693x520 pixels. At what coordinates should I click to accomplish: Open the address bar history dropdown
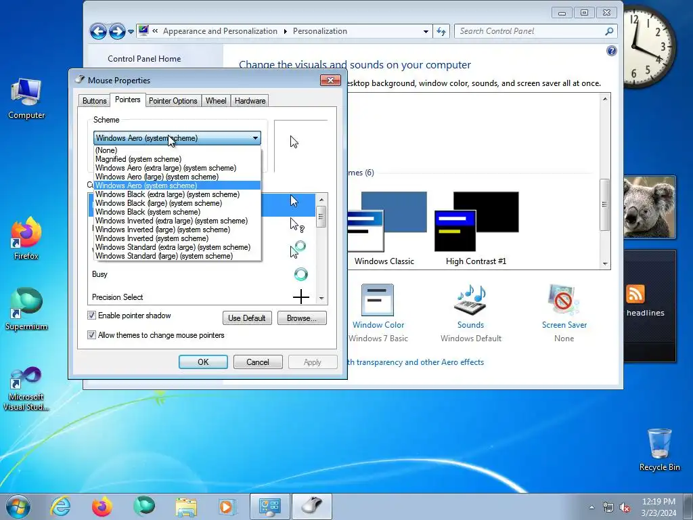[x=426, y=31]
